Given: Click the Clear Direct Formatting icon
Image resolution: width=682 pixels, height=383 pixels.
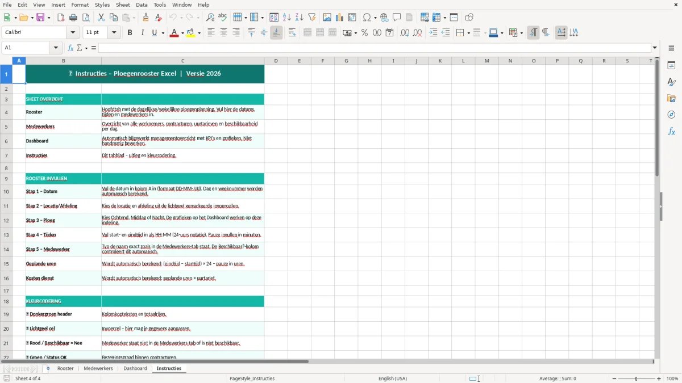Looking at the screenshot, I should (158, 18).
